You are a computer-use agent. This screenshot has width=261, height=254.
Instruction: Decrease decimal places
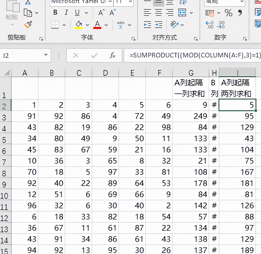click(221, 25)
